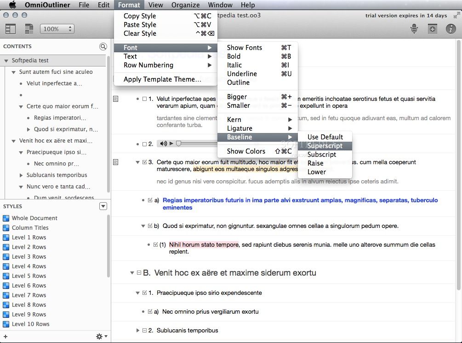Toggle the sidebar panel toolbar icon

(10, 29)
